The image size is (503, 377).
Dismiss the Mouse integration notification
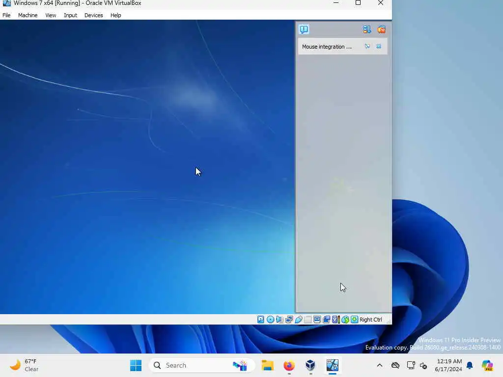tap(379, 47)
